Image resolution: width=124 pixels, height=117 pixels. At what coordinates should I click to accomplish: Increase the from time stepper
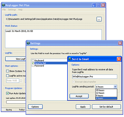tap(21, 79)
